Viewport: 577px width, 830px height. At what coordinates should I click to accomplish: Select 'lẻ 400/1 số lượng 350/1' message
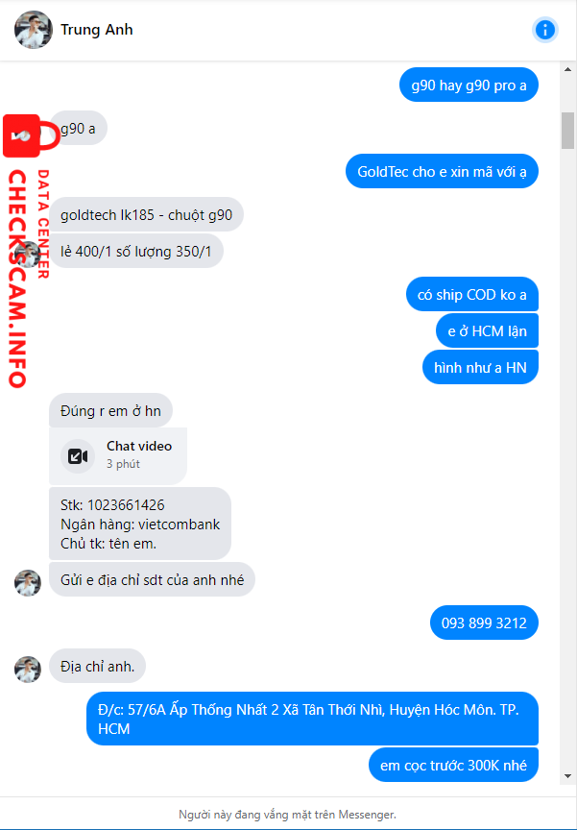click(x=136, y=251)
